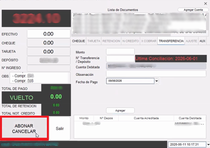Click the Agregar button

click(x=120, y=111)
